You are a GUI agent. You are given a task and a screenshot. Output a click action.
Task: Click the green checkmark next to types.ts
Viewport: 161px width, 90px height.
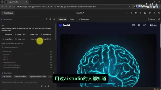51,59
